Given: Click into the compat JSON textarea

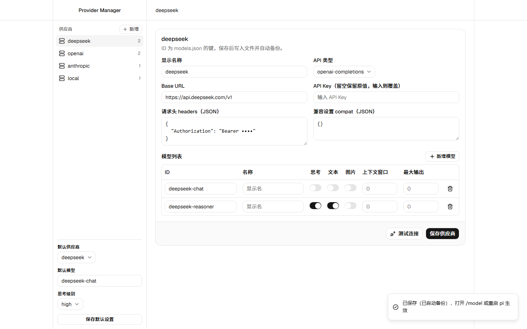Looking at the screenshot, I should [x=386, y=129].
